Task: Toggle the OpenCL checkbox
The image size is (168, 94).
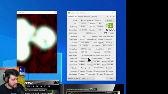Action: coord(79,71)
